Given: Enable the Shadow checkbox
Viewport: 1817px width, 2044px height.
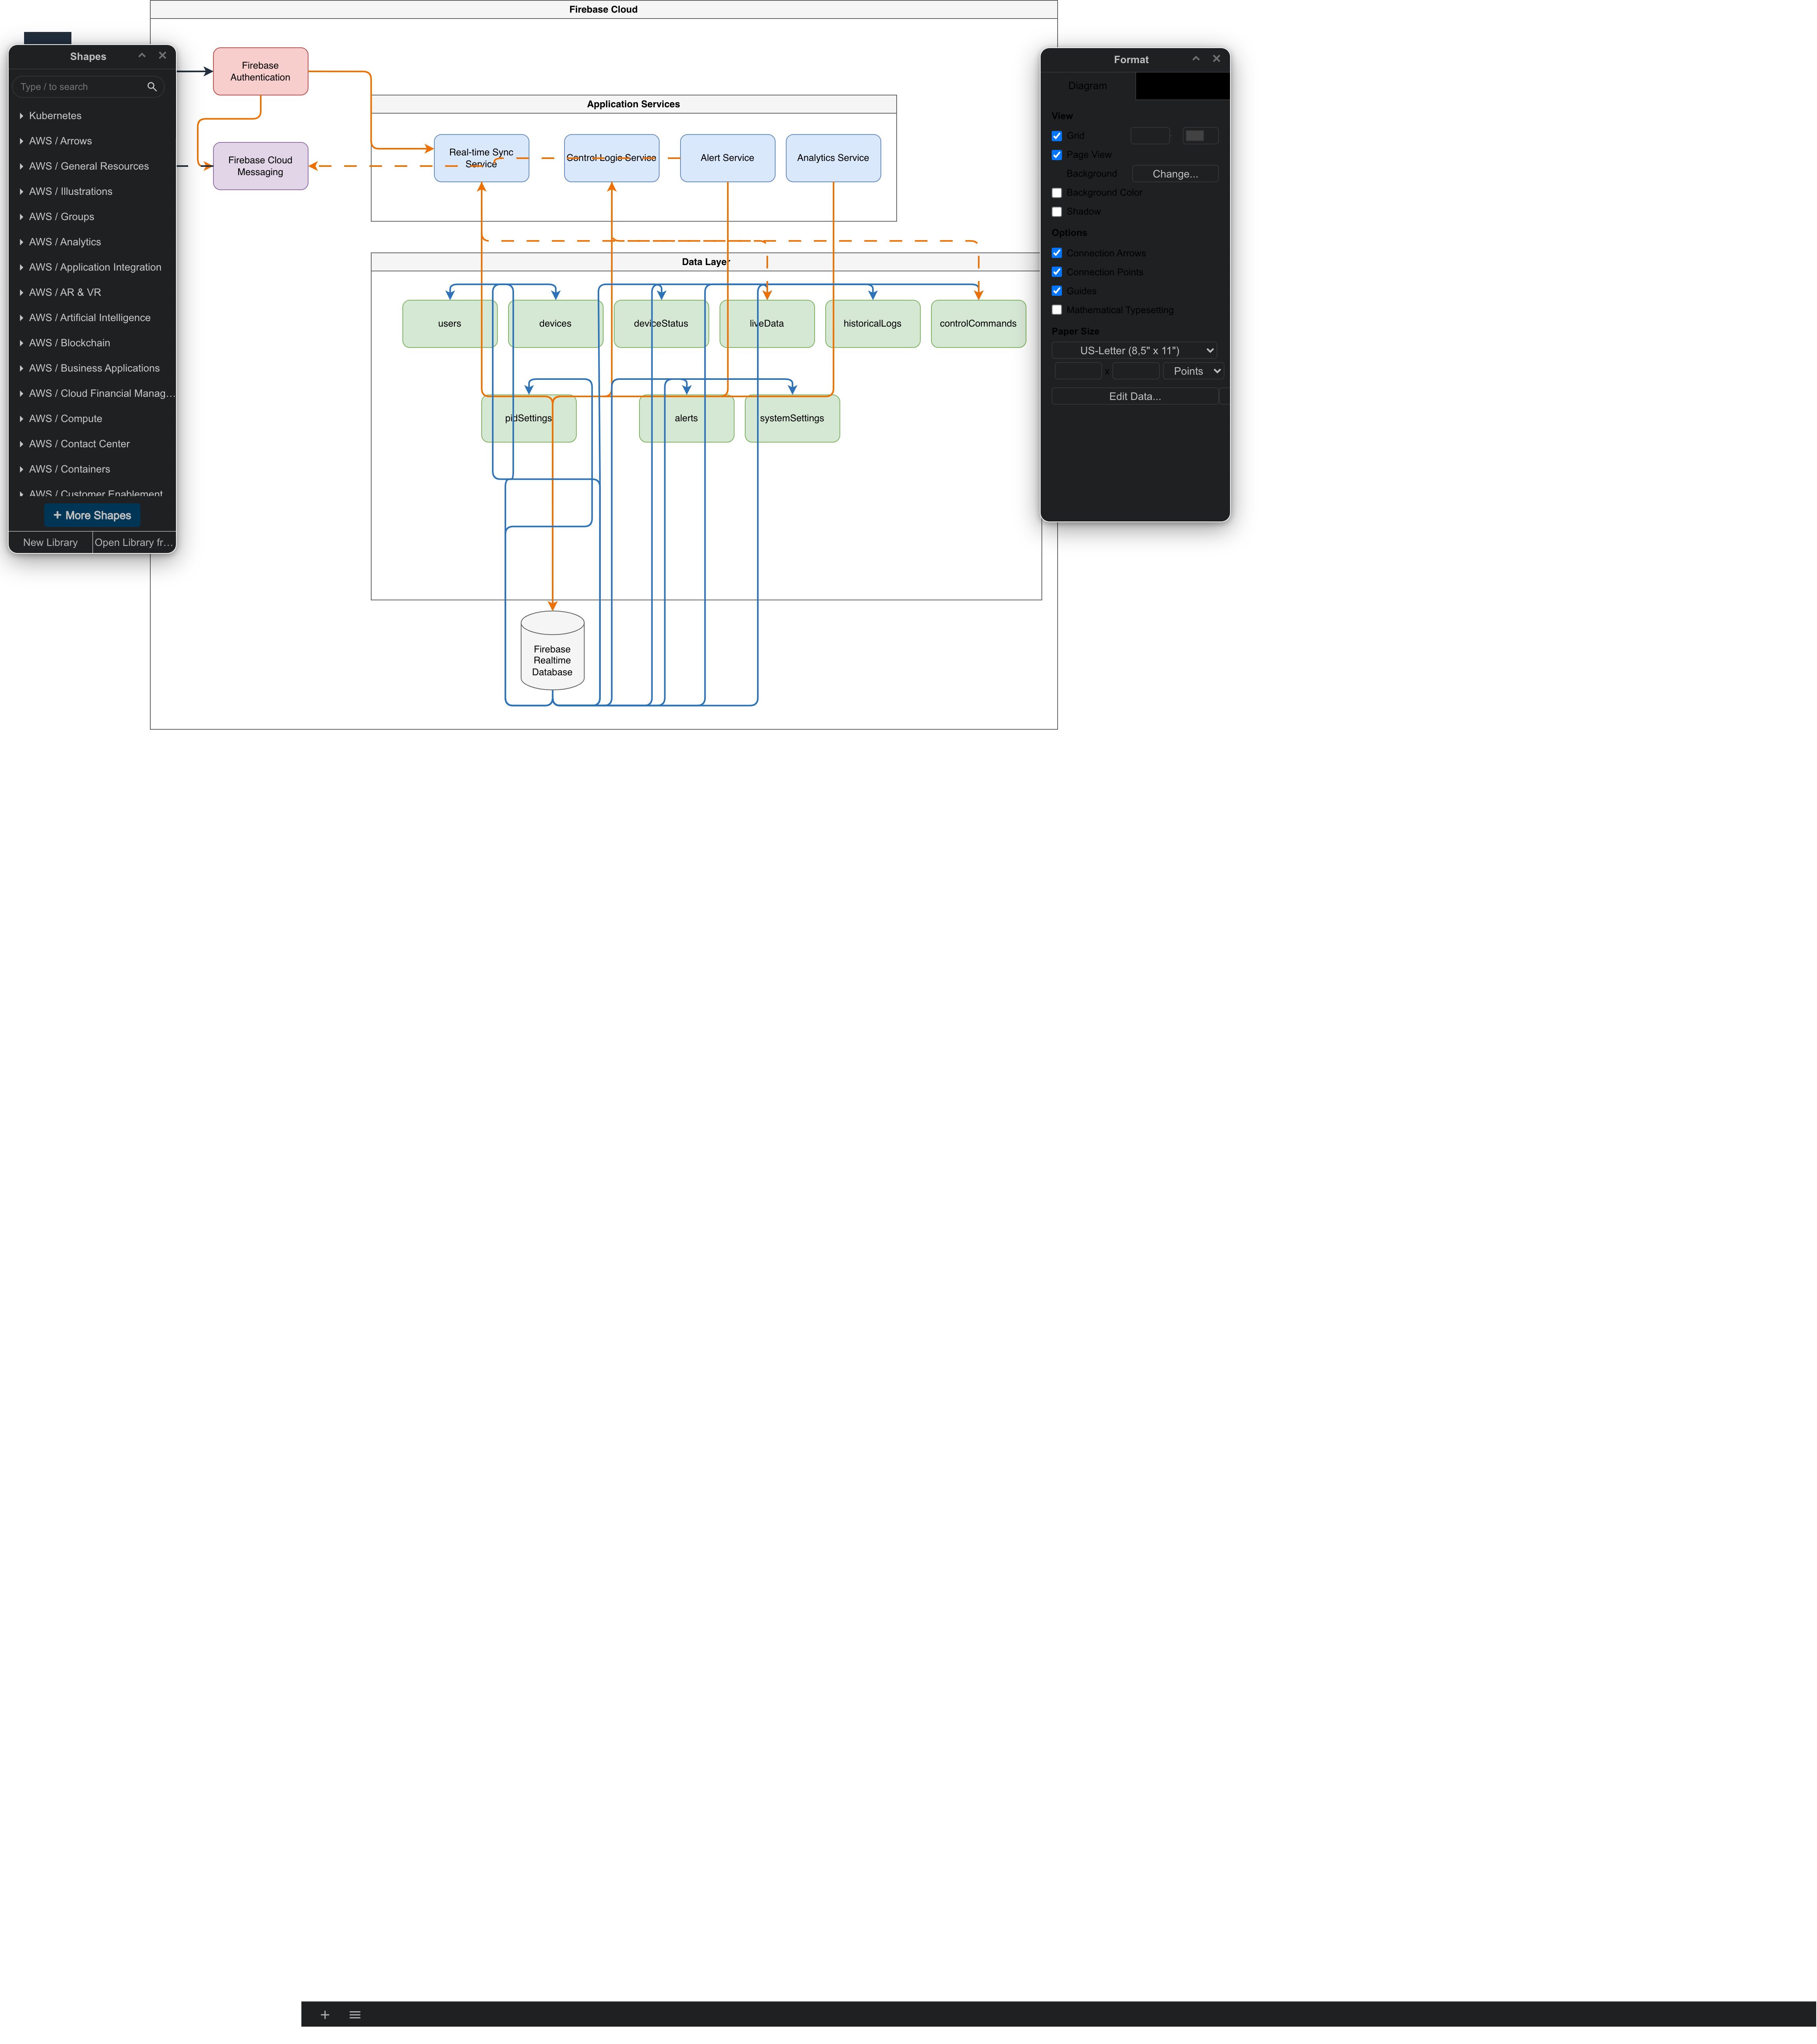Looking at the screenshot, I should pyautogui.click(x=1057, y=212).
